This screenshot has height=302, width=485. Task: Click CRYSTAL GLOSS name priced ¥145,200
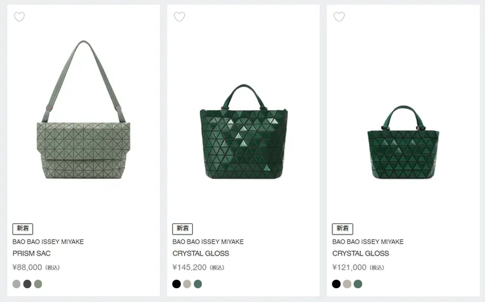(201, 254)
